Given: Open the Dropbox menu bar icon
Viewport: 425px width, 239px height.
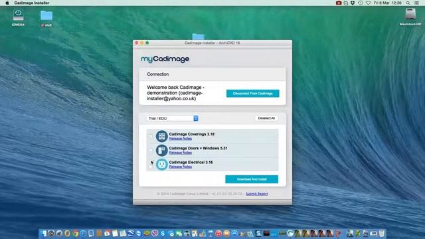Looking at the screenshot, I should coord(353,3).
